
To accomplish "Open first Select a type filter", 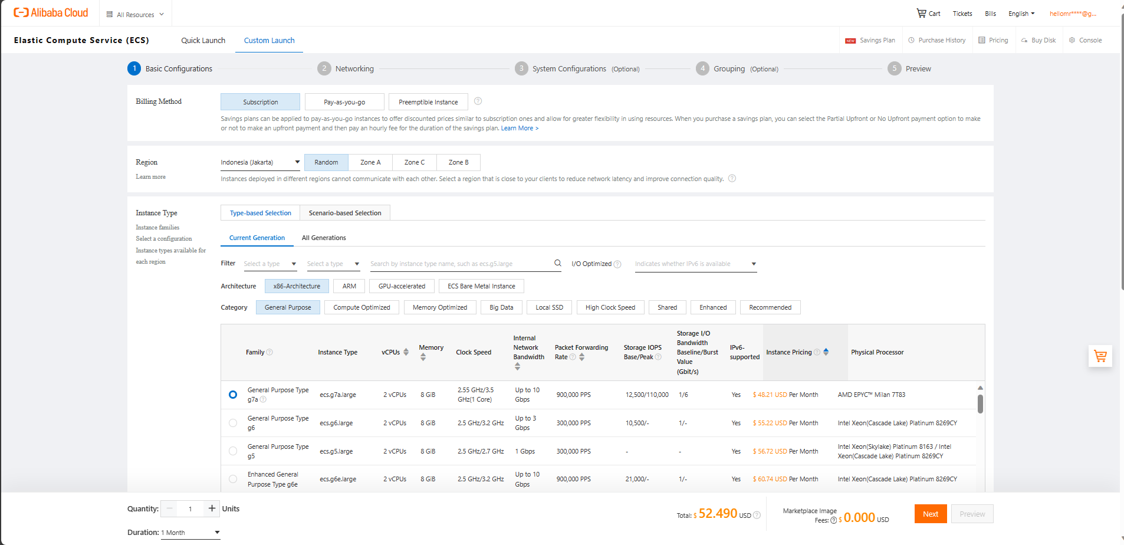I will coord(270,264).
